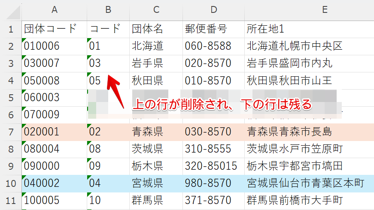Select the 栃木県 name cell in column C
The image size is (374, 210).
(x=156, y=167)
